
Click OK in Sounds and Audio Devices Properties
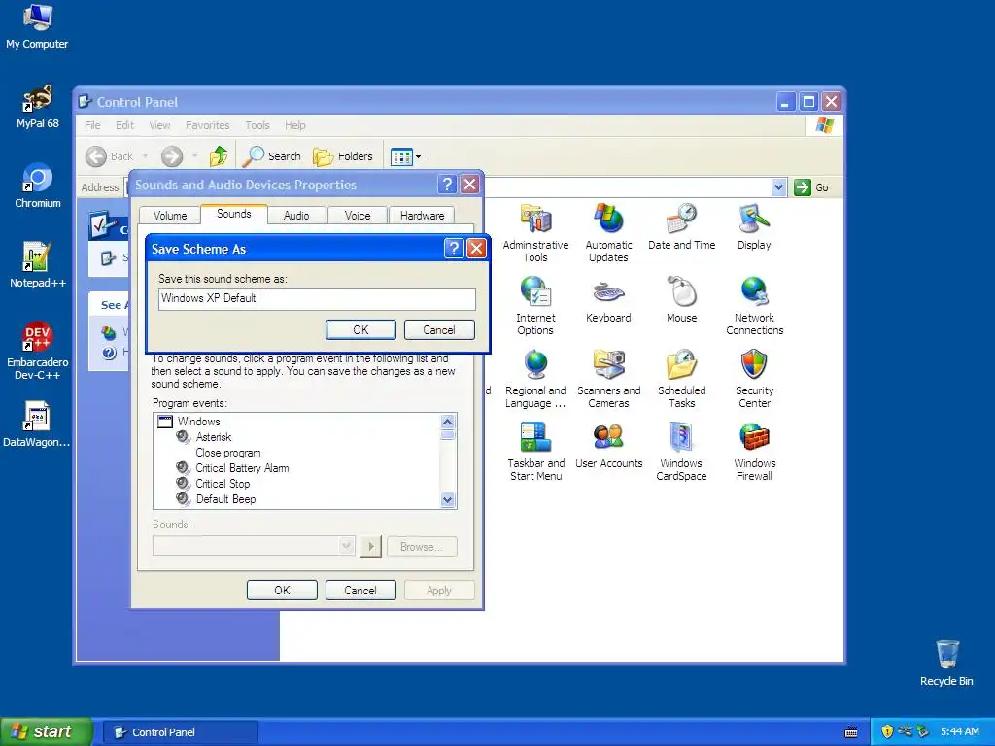coord(282,590)
